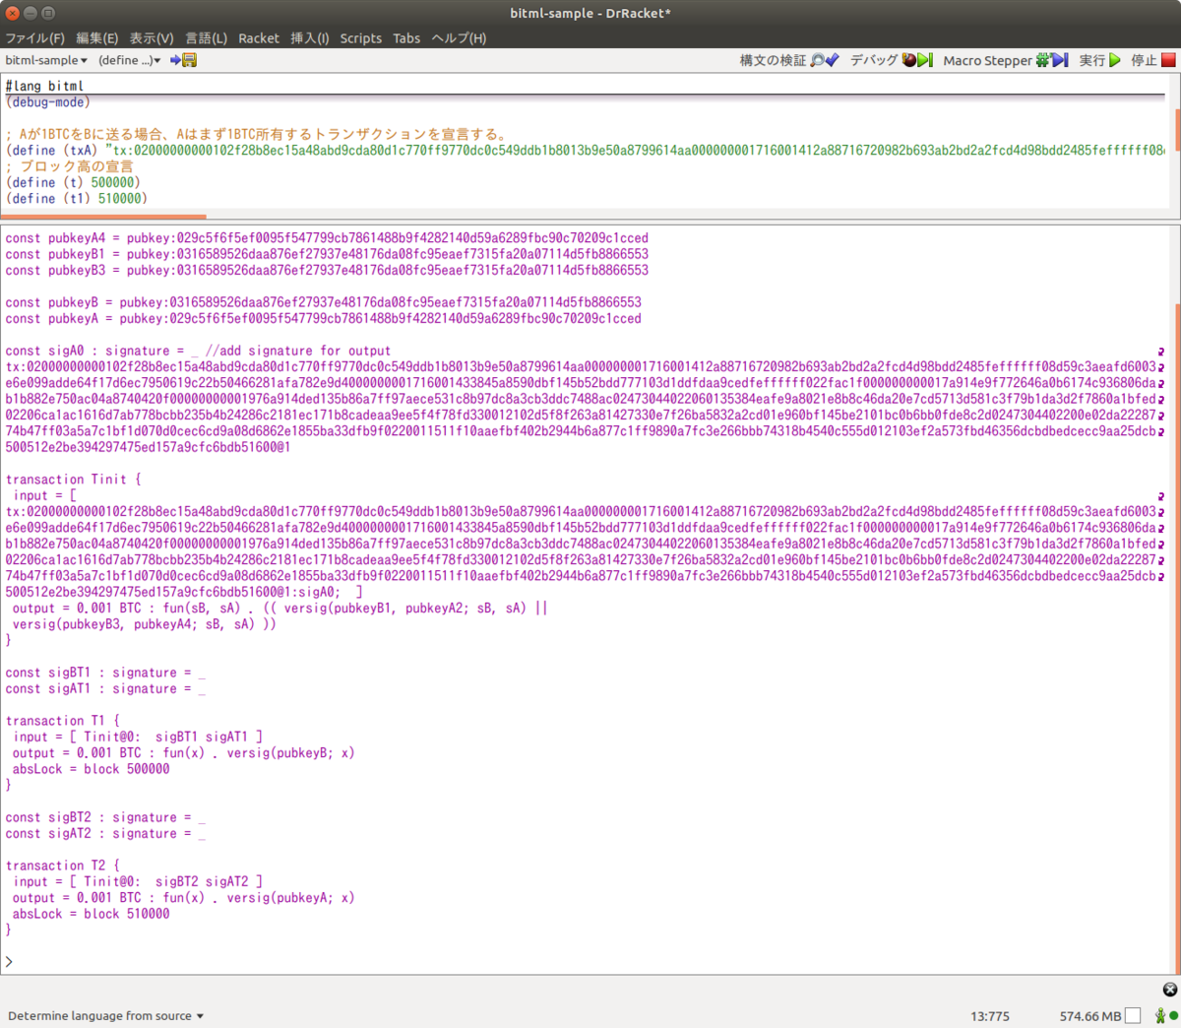Image resolution: width=1181 pixels, height=1028 pixels.
Task: Click the input line with sigBT1 sigAT1
Action: pos(138,737)
